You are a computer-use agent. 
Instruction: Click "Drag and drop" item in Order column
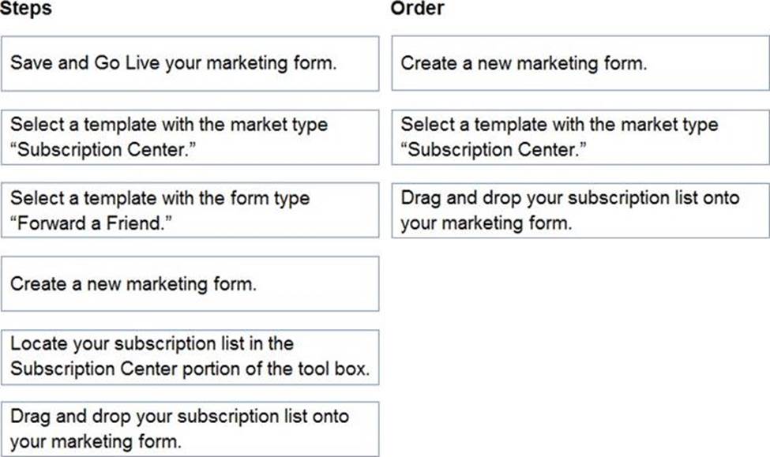(x=580, y=210)
